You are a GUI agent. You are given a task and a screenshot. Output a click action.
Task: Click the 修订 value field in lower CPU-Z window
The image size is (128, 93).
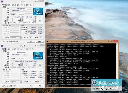[x=40, y=65]
